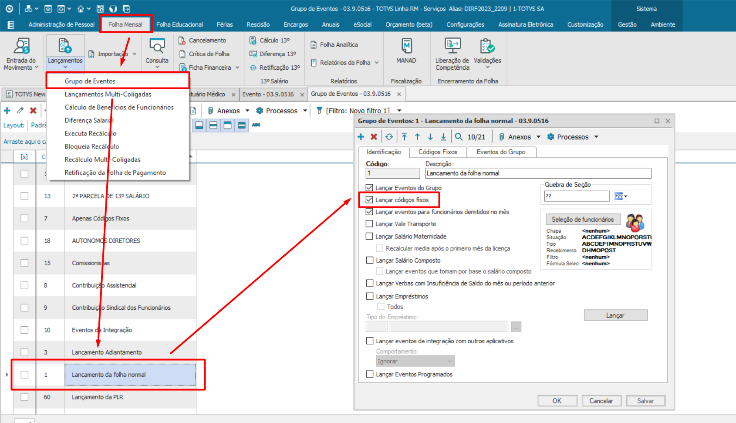The image size is (736, 423).
Task: Open the Folha Mensal ribbon tab
Action: [125, 24]
